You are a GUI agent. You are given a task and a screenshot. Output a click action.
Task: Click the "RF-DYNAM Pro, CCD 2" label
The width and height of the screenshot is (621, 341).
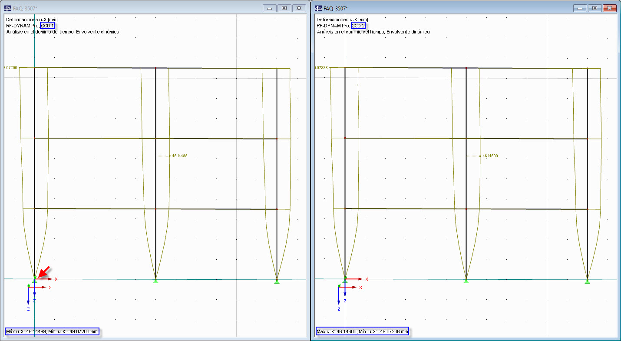click(x=341, y=26)
